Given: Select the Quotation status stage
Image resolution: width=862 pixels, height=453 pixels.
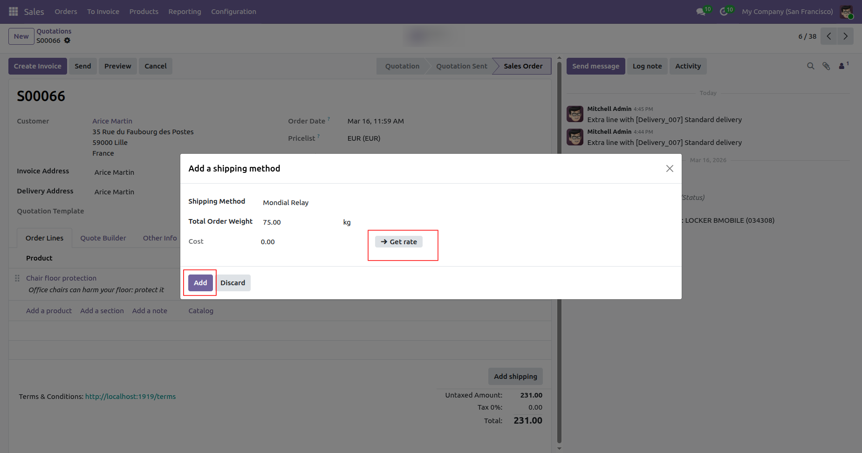Looking at the screenshot, I should pyautogui.click(x=402, y=66).
